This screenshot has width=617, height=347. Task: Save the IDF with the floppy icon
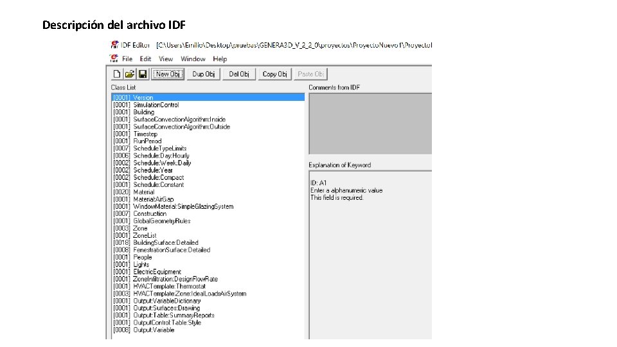click(143, 74)
